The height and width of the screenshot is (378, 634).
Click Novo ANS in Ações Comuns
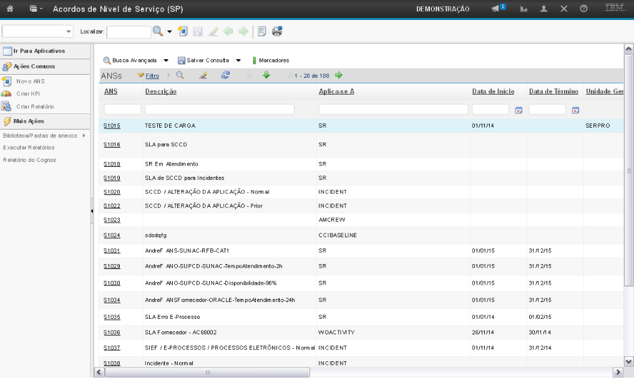[x=30, y=81]
